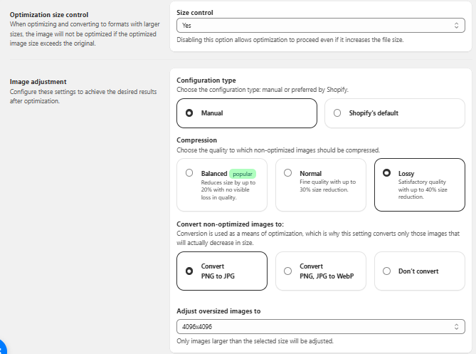Click the 'Compression' section label
This screenshot has width=476, height=354.
tap(196, 140)
